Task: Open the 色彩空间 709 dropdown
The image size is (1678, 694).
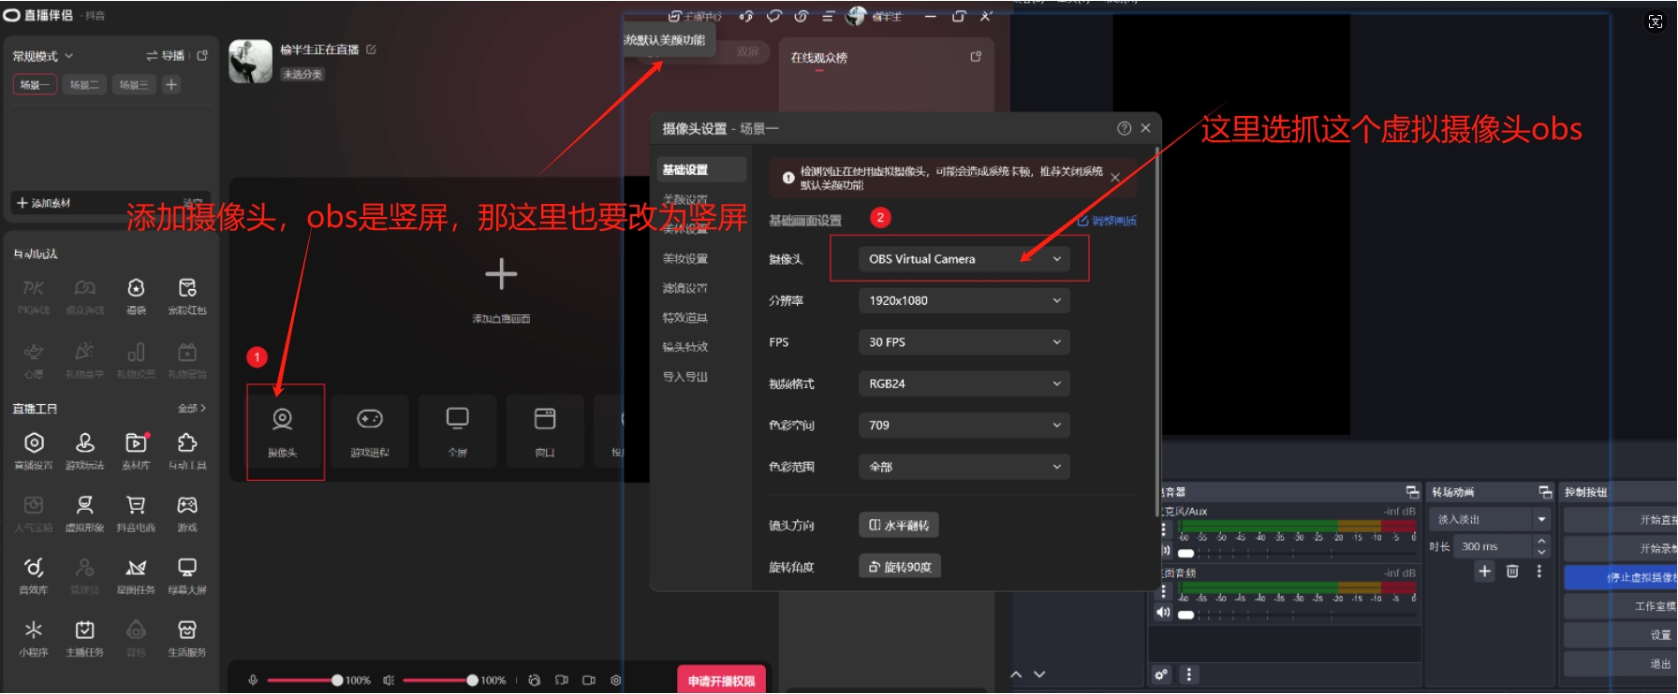Action: [x=964, y=426]
